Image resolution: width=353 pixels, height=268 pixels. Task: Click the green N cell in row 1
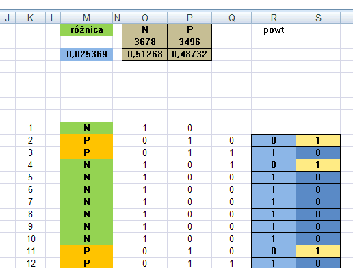(x=87, y=128)
